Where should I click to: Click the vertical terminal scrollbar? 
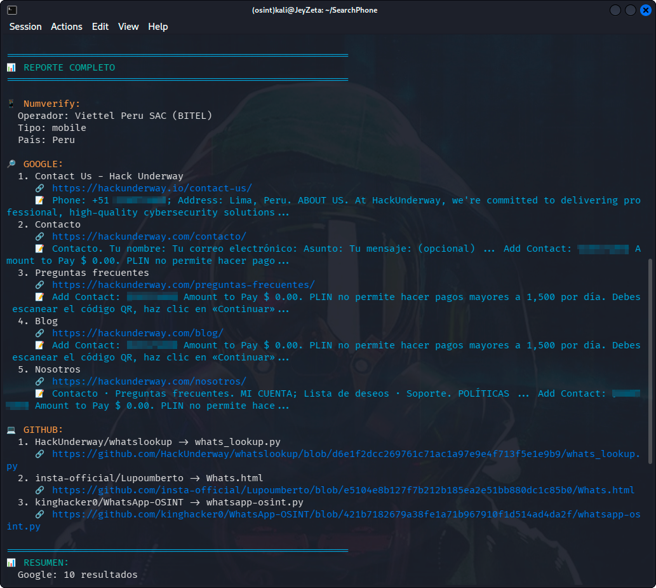tap(650, 361)
